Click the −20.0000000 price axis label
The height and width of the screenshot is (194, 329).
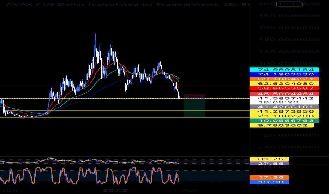point(289,135)
